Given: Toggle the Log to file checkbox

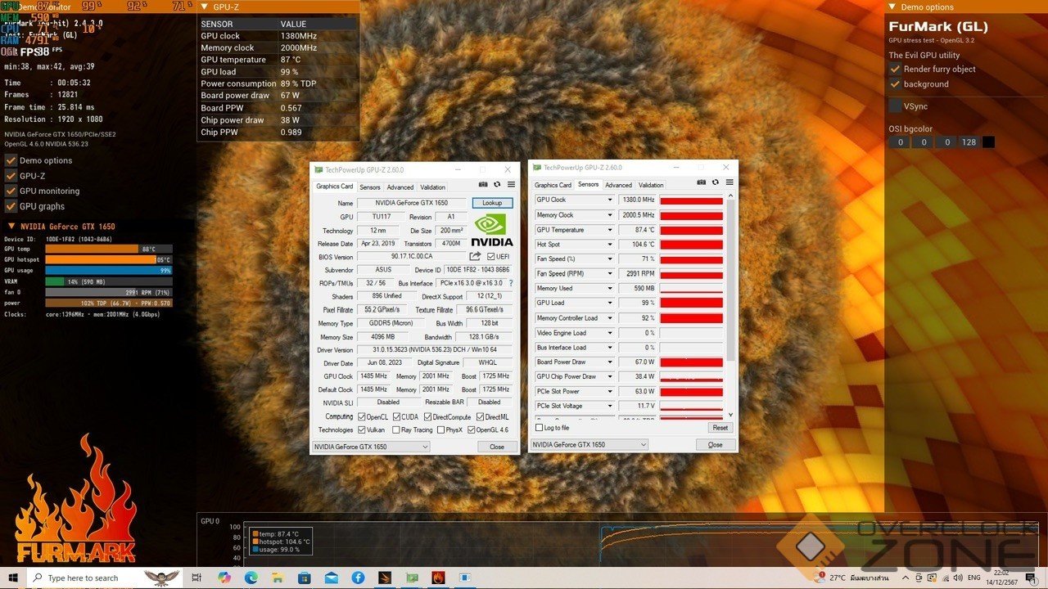Looking at the screenshot, I should point(539,428).
